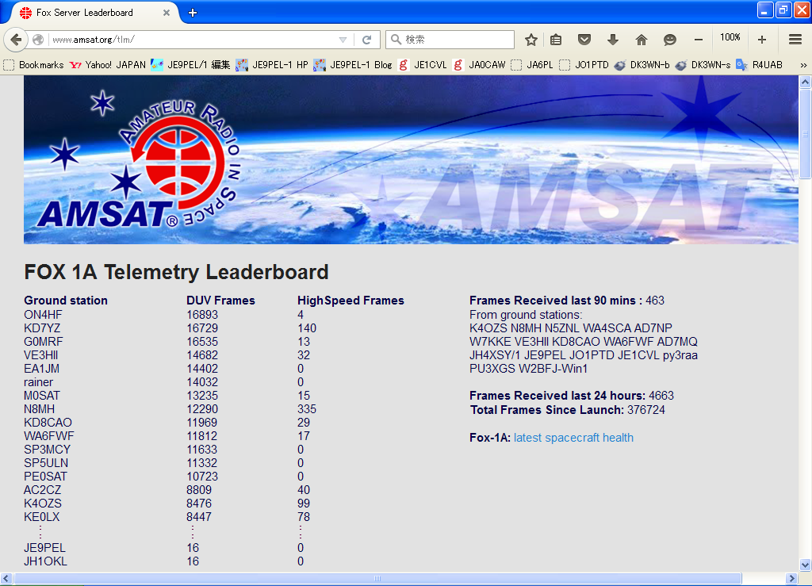Screen dimensions: 812x586
Task: Select ground station SP3MCY
Action: tap(47, 450)
